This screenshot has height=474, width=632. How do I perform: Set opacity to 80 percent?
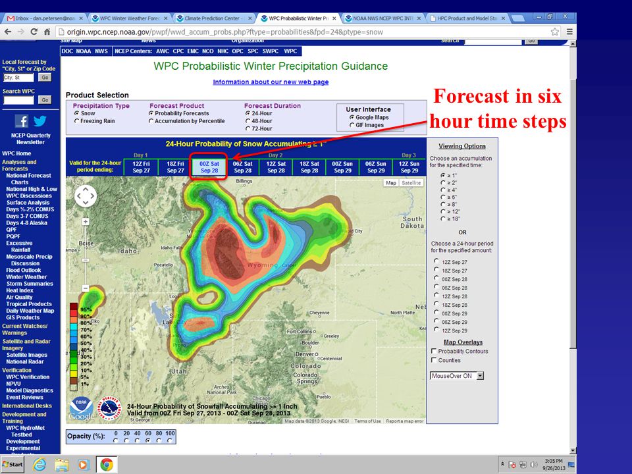click(x=159, y=440)
